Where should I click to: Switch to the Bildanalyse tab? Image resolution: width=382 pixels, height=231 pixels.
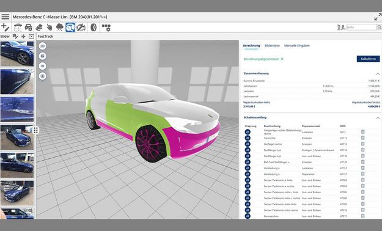tap(272, 46)
